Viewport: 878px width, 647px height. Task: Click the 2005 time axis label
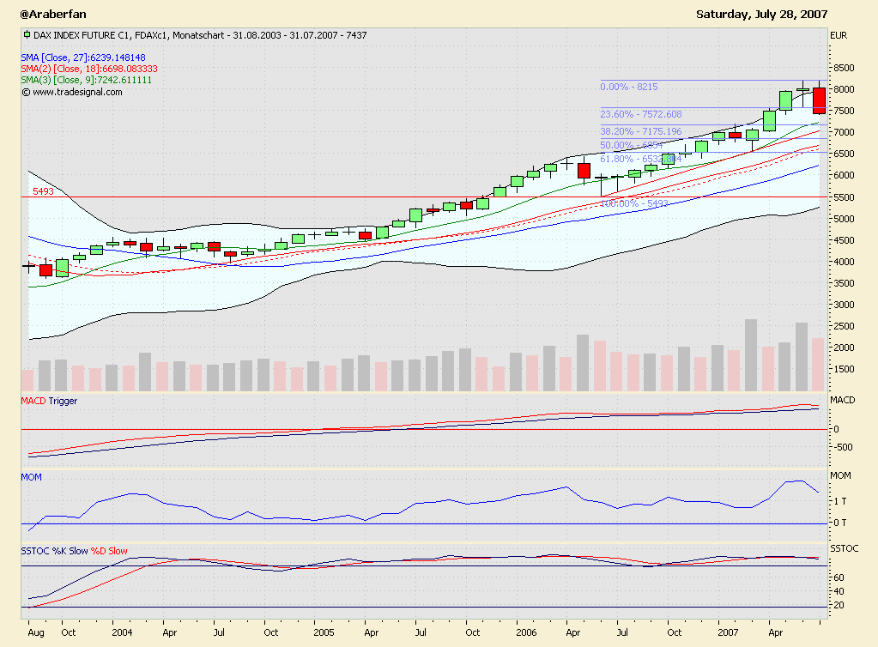click(324, 632)
